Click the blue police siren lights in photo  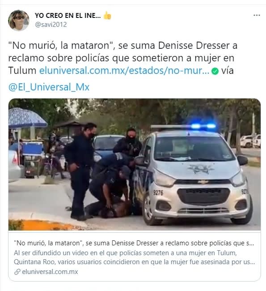pos(203,126)
